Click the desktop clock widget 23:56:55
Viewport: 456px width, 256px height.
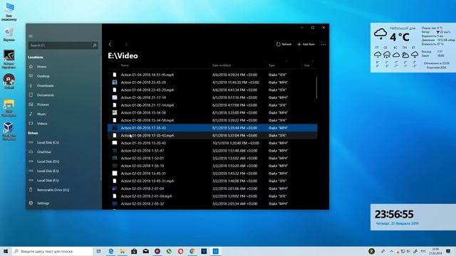coord(413,217)
